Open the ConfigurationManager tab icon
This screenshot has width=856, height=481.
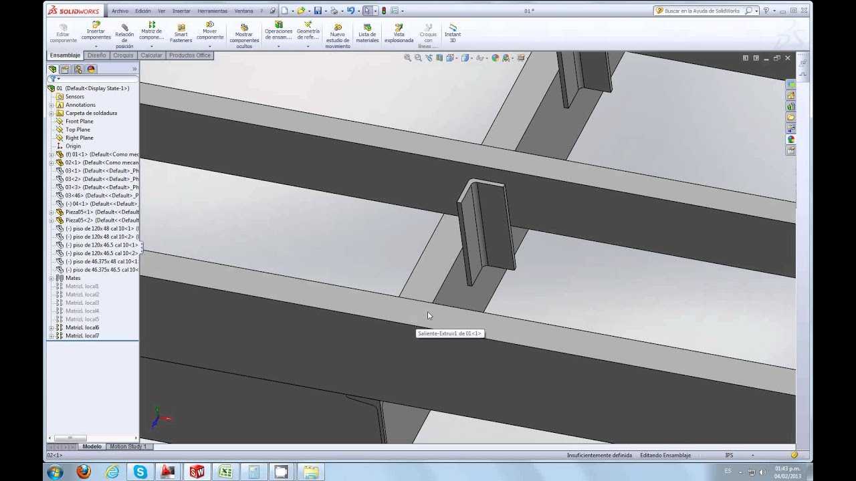78,69
